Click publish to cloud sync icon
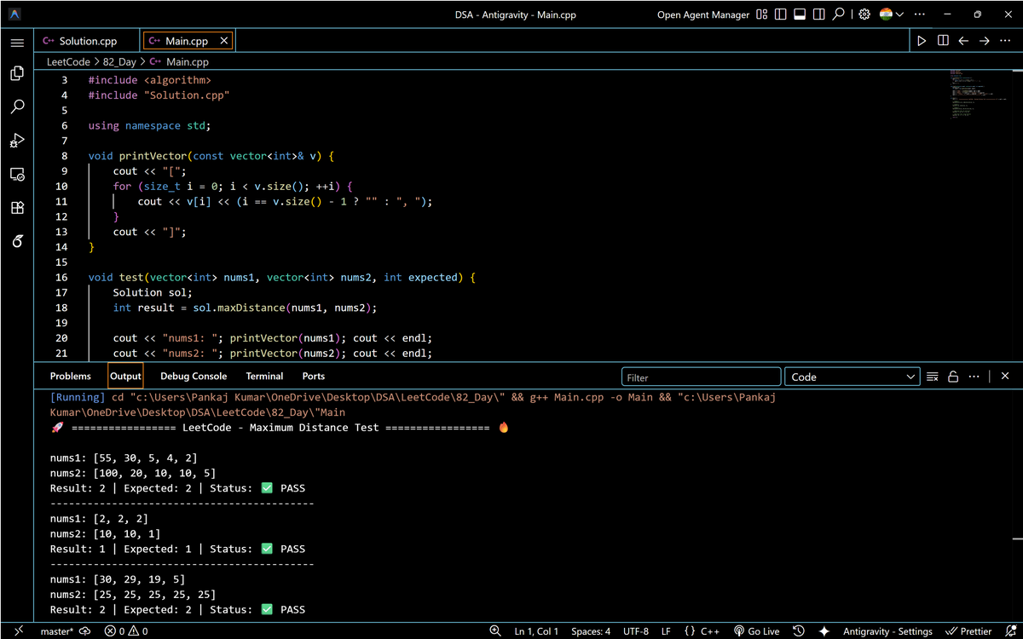Image resolution: width=1023 pixels, height=639 pixels. coord(85,631)
